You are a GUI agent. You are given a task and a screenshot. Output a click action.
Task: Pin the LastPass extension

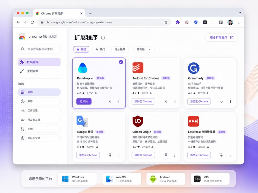coord(221,155)
